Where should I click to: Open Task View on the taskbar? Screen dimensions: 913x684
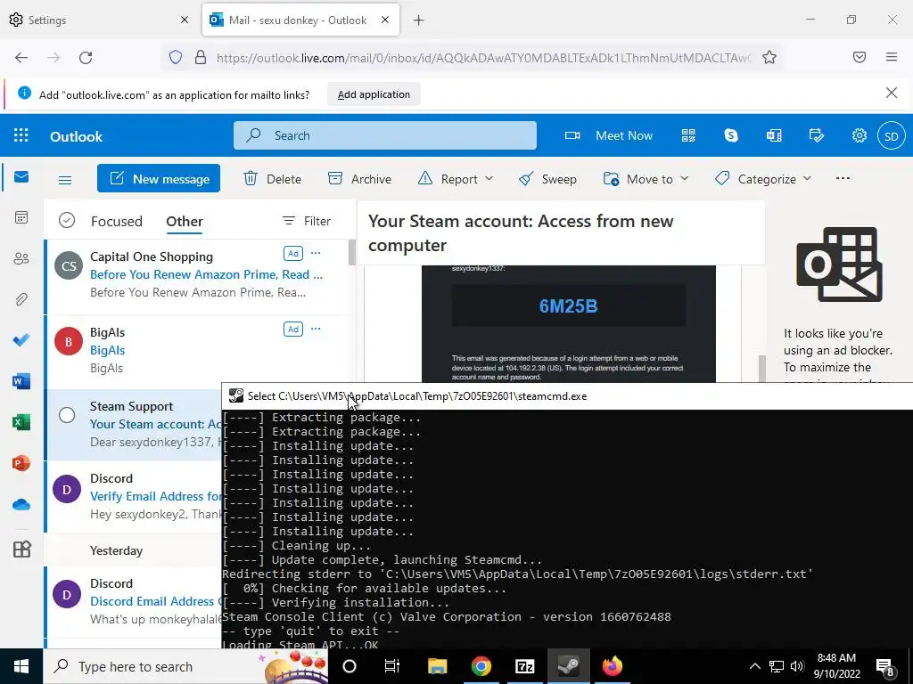pyautogui.click(x=392, y=666)
